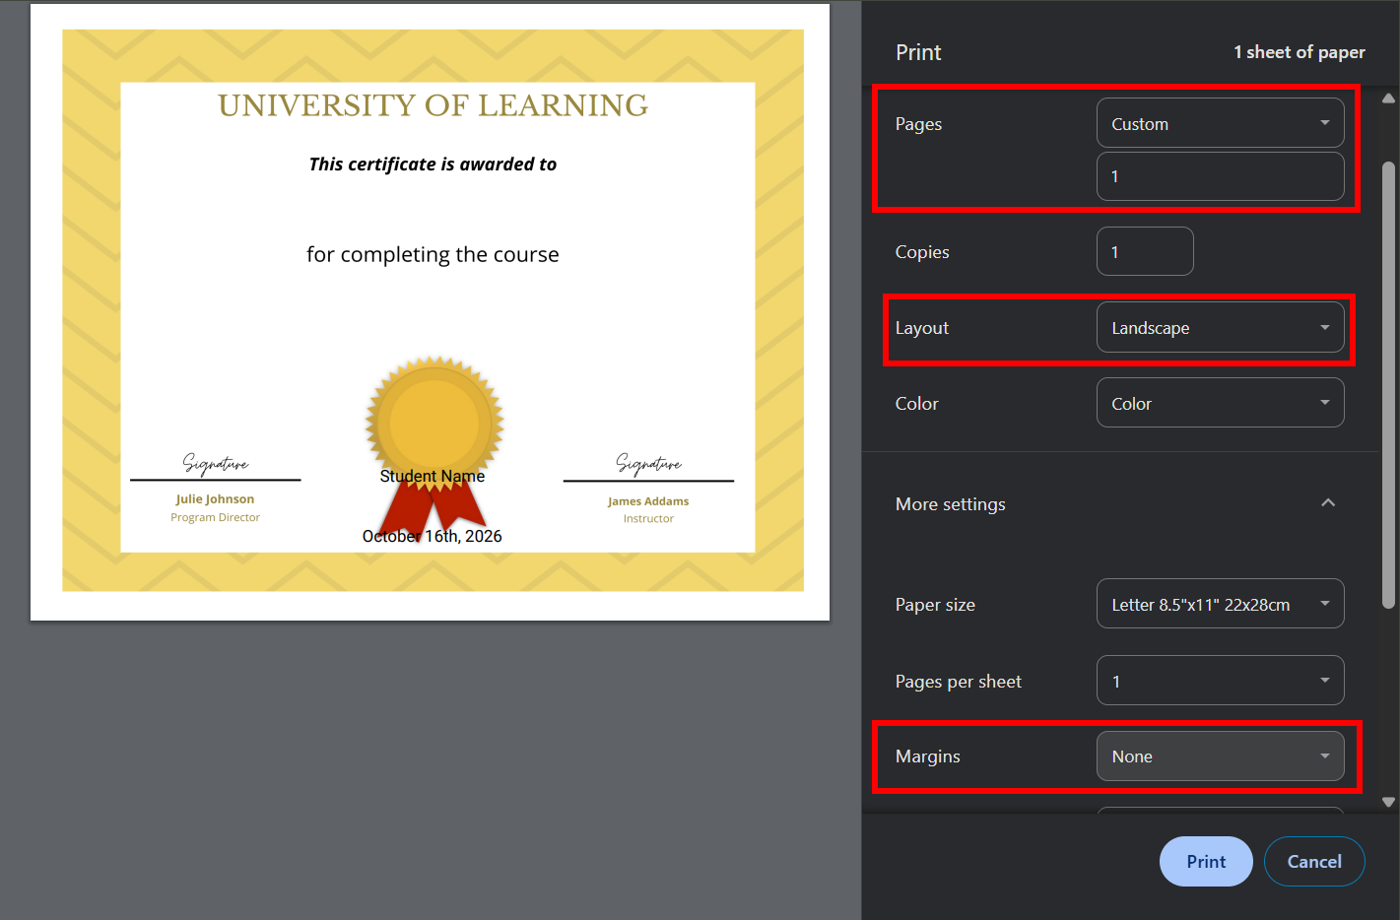Collapse the More settings section

click(1328, 503)
